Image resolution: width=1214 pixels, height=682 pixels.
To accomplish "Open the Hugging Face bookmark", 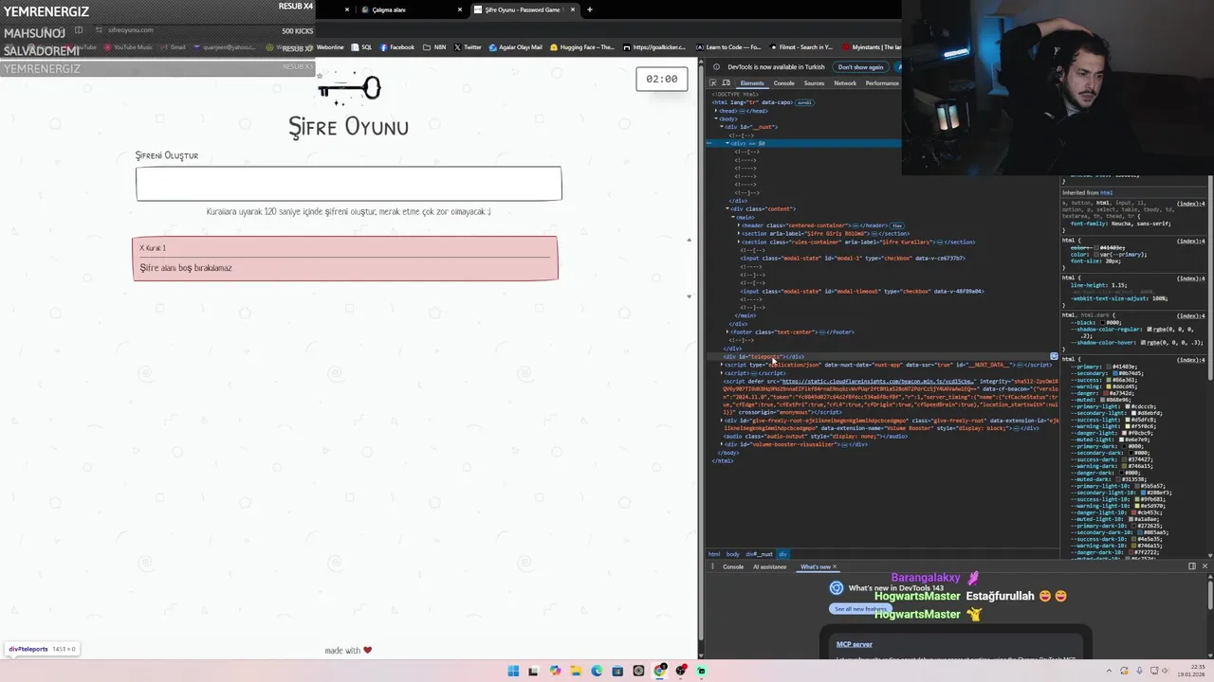I will click(x=582, y=47).
